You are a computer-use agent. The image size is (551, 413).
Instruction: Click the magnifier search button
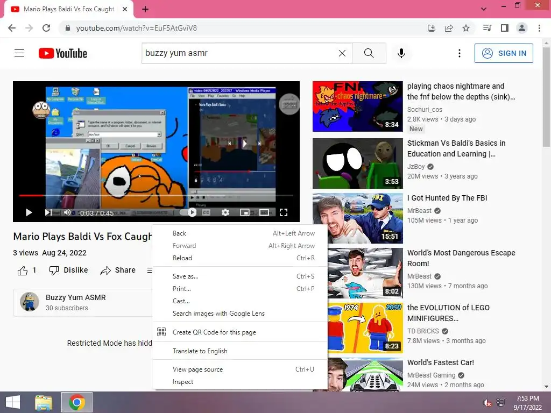pos(369,53)
